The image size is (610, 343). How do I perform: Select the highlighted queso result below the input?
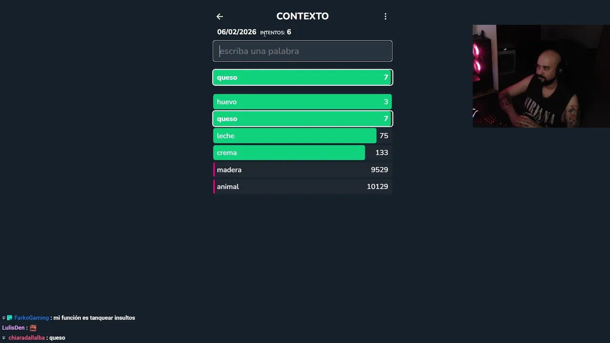(x=303, y=78)
